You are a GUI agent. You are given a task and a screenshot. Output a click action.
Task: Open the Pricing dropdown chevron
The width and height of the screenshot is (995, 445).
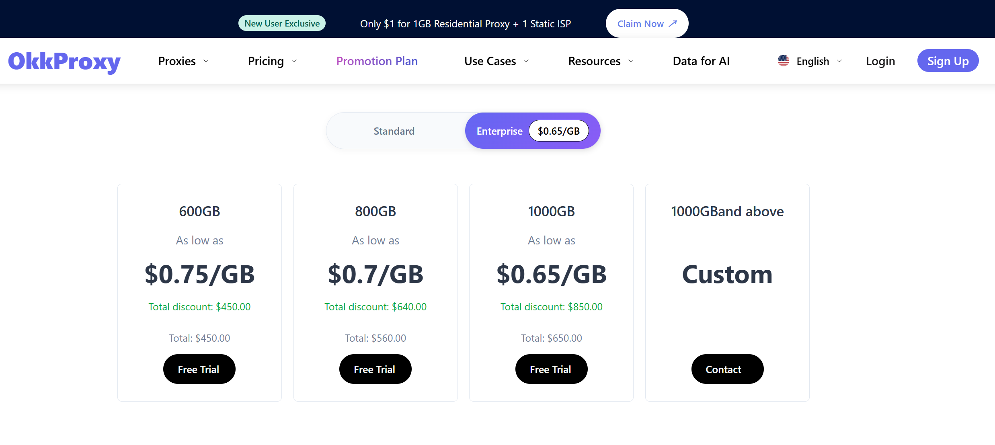(294, 61)
